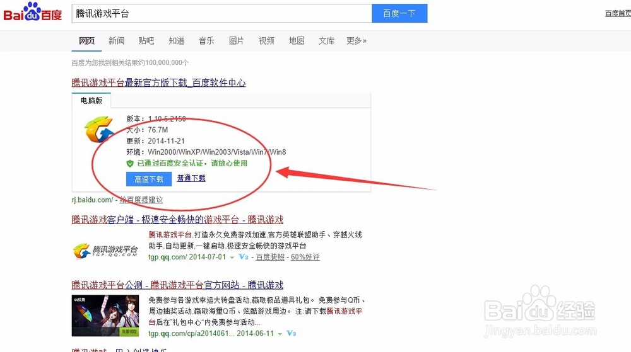631x352 pixels.
Task: Click the 普通下载 link
Action: (191, 178)
